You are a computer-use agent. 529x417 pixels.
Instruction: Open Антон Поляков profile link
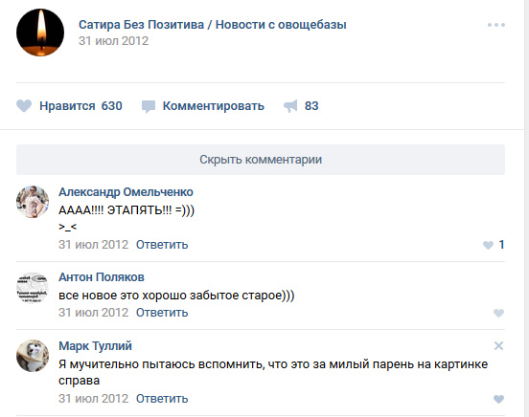click(x=102, y=277)
